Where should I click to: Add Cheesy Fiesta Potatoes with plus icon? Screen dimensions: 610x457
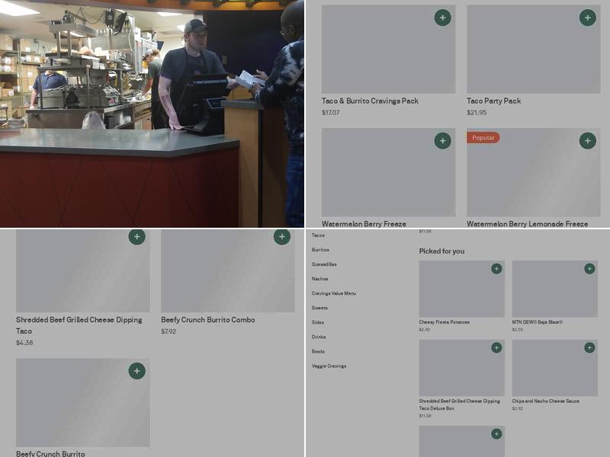[496, 269]
